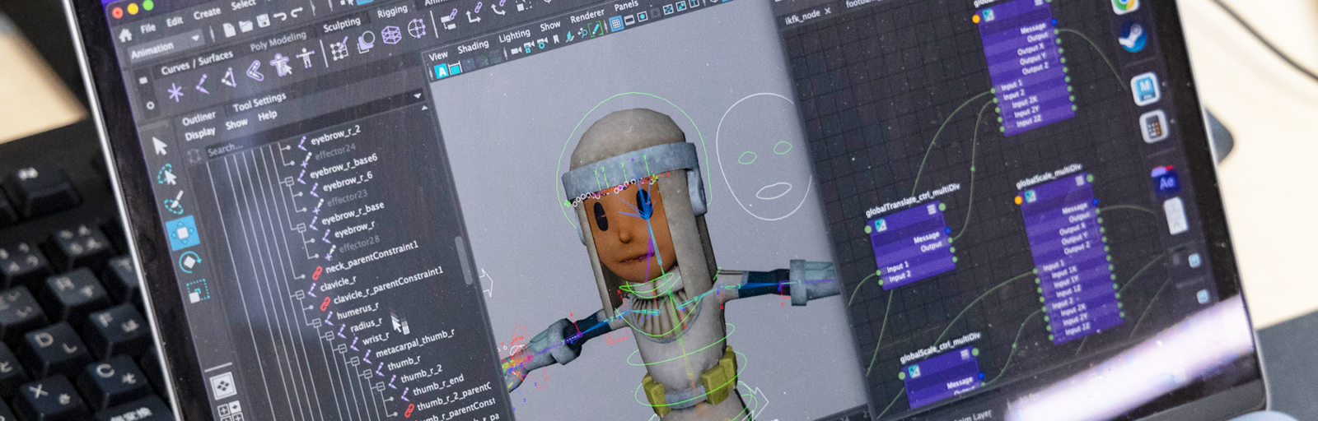Image resolution: width=1318 pixels, height=421 pixels.
Task: Click the Home icon in the status line
Action: coord(125,35)
